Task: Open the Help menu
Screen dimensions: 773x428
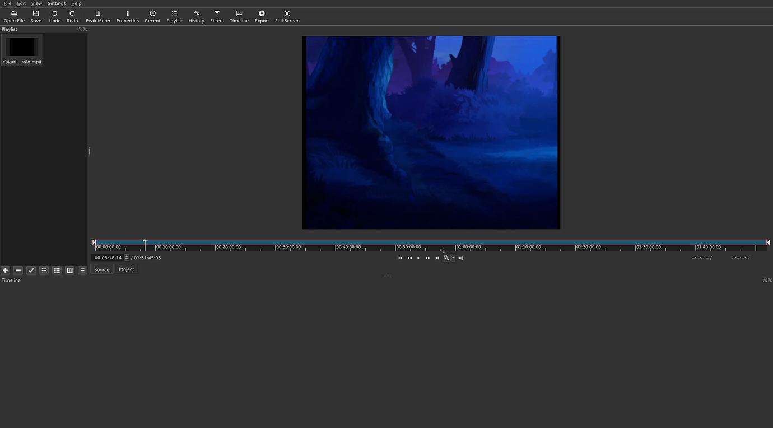Action: (x=76, y=3)
